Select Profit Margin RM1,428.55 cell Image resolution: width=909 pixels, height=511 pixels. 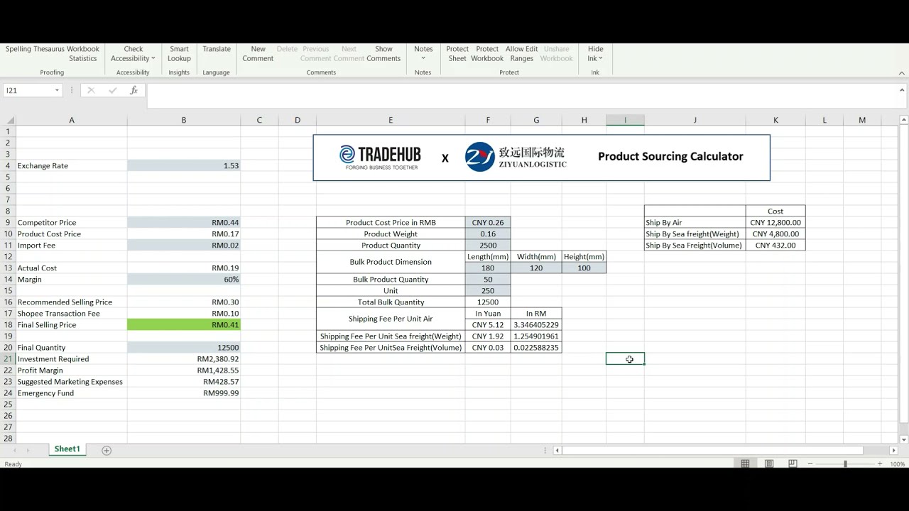(184, 370)
